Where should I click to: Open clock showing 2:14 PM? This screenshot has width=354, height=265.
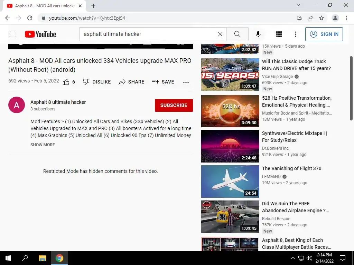(x=324, y=258)
